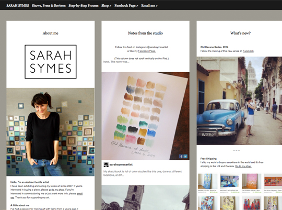Open the stone bell tower photo

coord(146,197)
